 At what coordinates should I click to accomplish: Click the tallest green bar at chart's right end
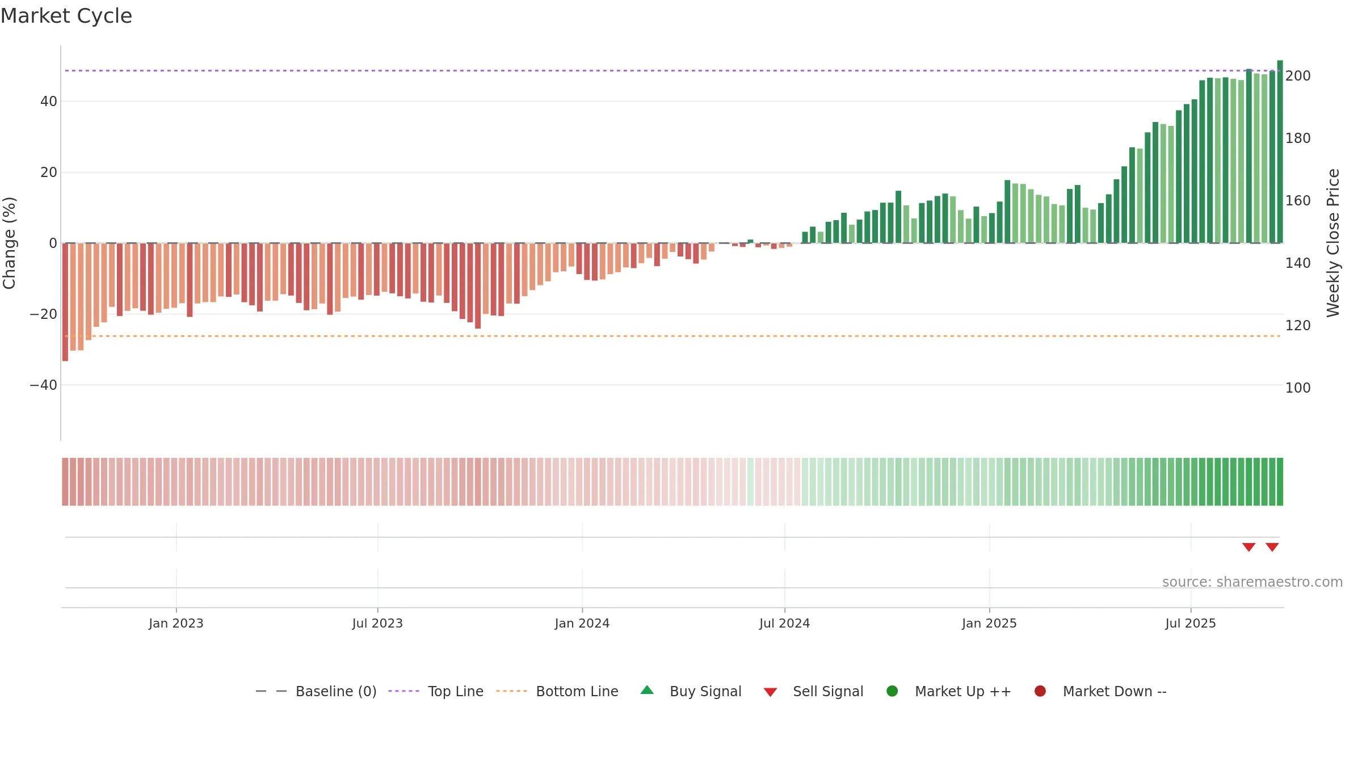pos(1280,151)
